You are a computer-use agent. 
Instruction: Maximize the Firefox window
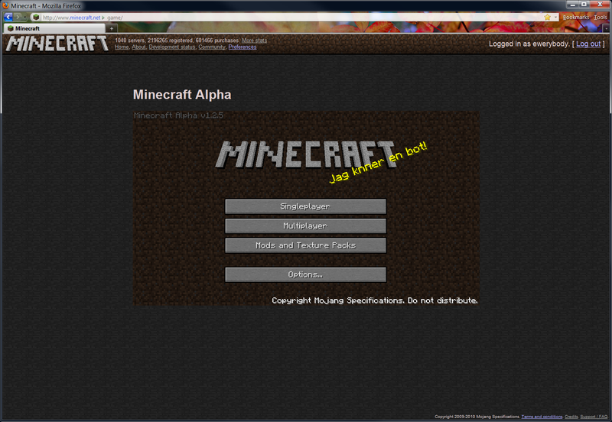(x=584, y=5)
